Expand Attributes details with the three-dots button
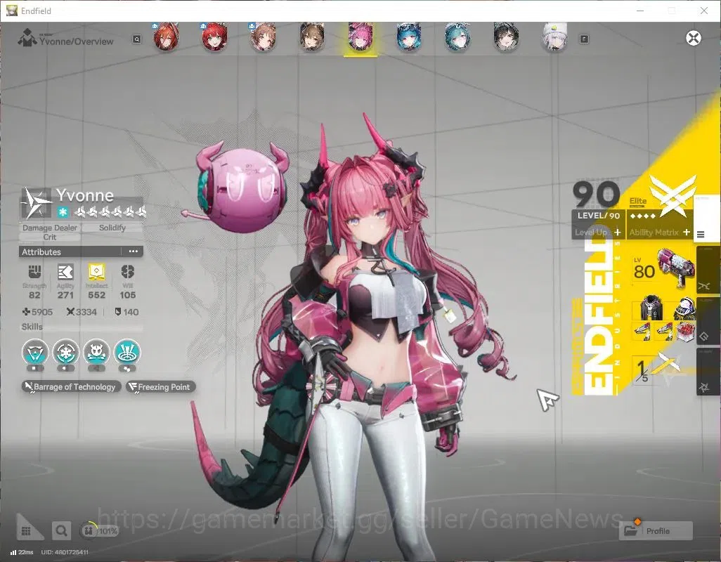The height and width of the screenshot is (562, 721). point(134,251)
